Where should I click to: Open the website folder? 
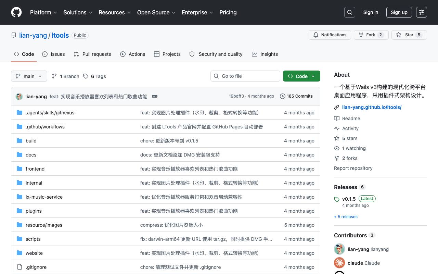point(34,253)
